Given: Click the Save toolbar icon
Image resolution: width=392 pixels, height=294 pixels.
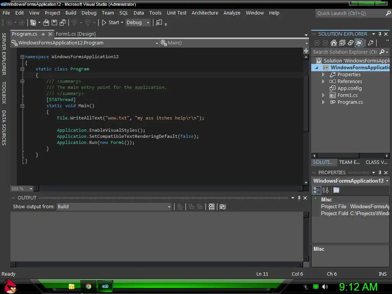Looking at the screenshot, I should [x=54, y=23].
